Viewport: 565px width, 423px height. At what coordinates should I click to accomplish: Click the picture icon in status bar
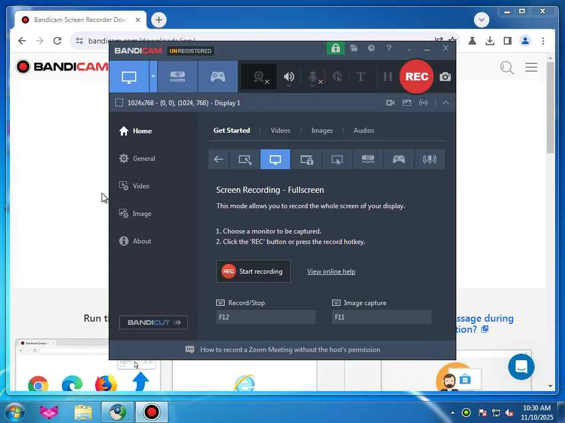coord(407,103)
